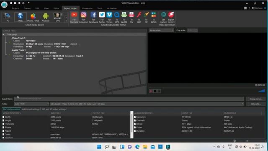Screen dimensions: 268x151
Task: Select the Framerate property row
Action: tap(66, 124)
